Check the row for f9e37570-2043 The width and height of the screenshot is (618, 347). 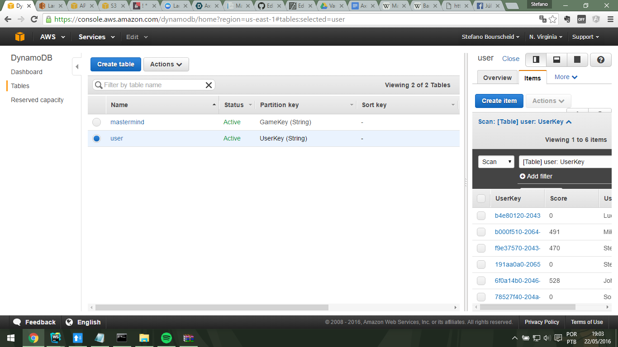[481, 248]
